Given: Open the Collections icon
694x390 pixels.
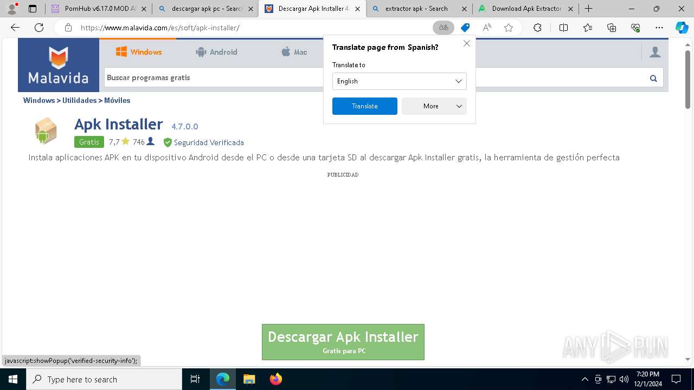Looking at the screenshot, I should pos(612,28).
